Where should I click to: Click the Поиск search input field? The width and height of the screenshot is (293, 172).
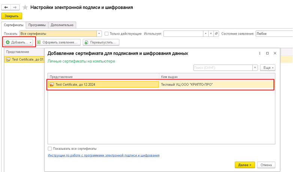point(222,68)
